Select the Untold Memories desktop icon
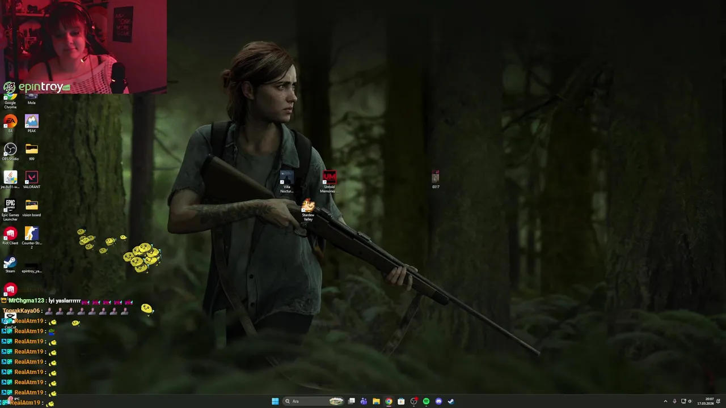 pyautogui.click(x=329, y=181)
